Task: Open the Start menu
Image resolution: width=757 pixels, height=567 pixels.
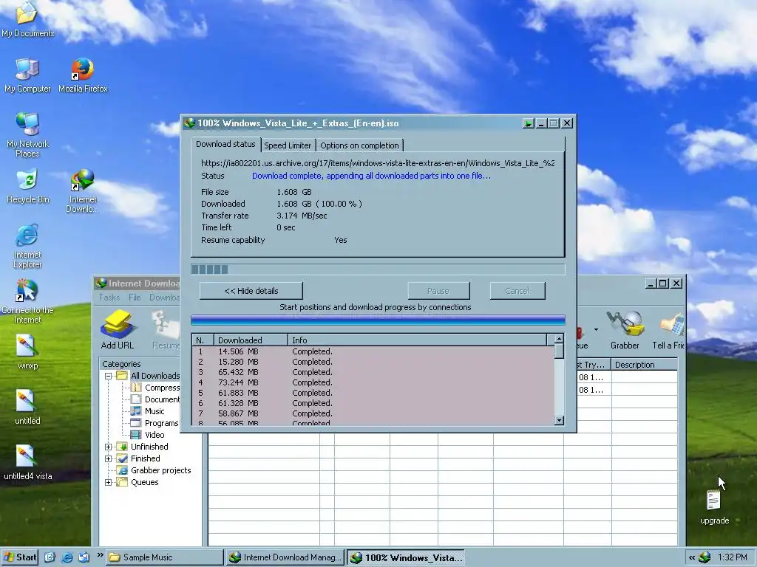Action: pyautogui.click(x=20, y=557)
